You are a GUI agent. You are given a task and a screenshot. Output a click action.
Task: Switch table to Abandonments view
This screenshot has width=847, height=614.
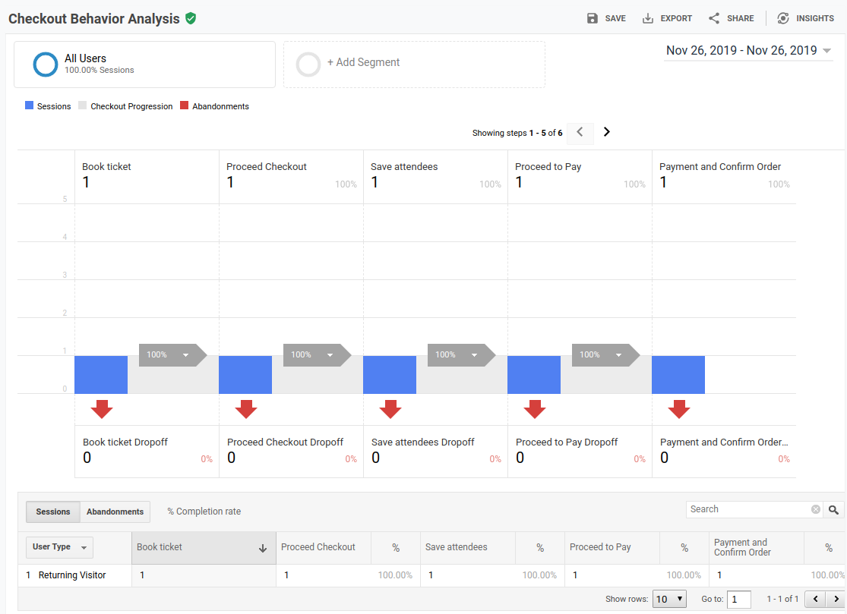point(115,512)
